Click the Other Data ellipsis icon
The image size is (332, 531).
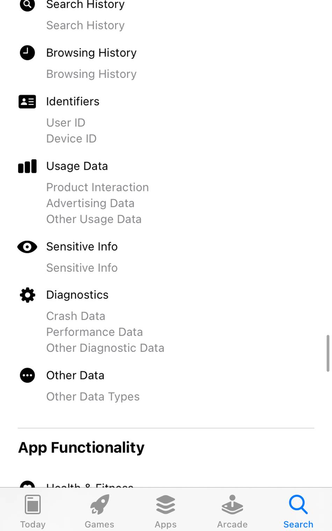27,376
